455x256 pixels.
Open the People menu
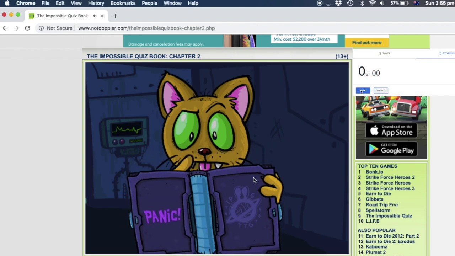point(149,3)
